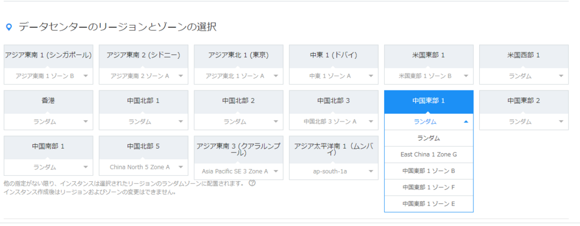580x226 pixels.
Task: Select the 香港 region
Action: [x=49, y=101]
